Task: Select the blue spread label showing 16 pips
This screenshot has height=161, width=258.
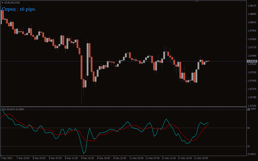Action: [x=19, y=9]
